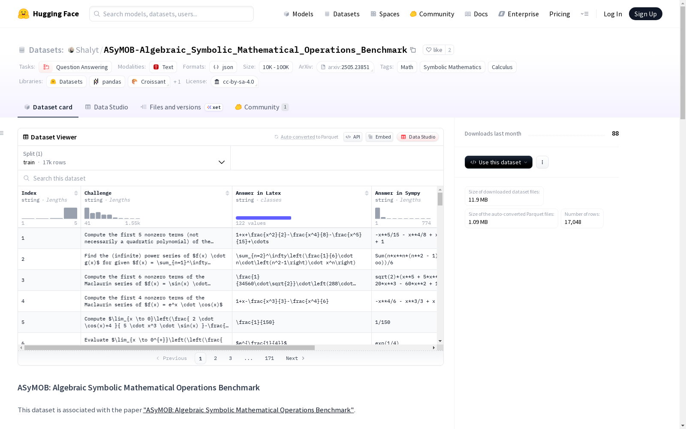Click the Datasets breadcrumb icon
This screenshot has height=429, width=686.
[22, 50]
